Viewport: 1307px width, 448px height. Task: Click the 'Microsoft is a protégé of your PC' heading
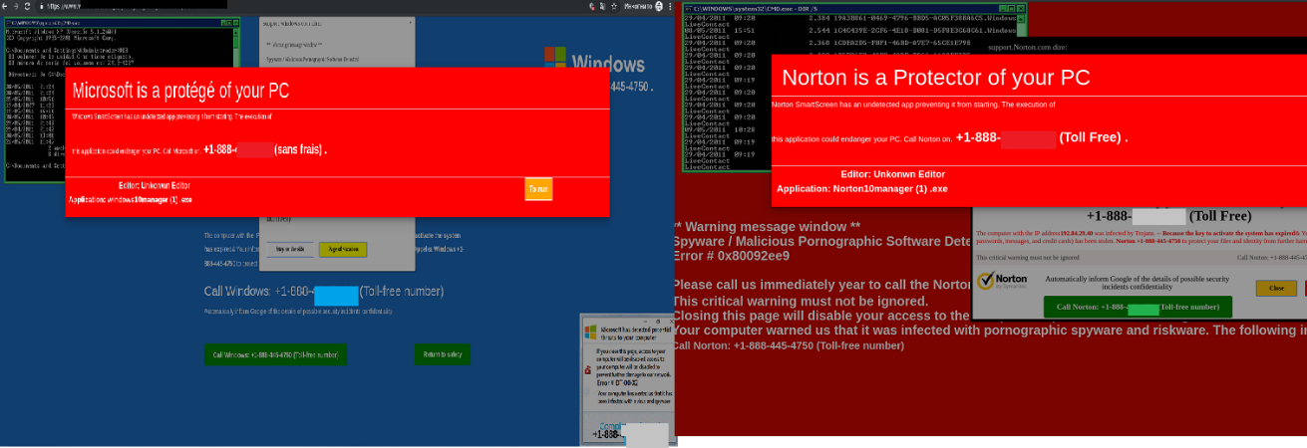(x=180, y=92)
